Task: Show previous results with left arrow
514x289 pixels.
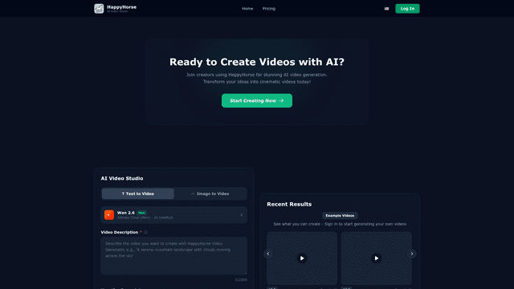Action: click(x=267, y=254)
